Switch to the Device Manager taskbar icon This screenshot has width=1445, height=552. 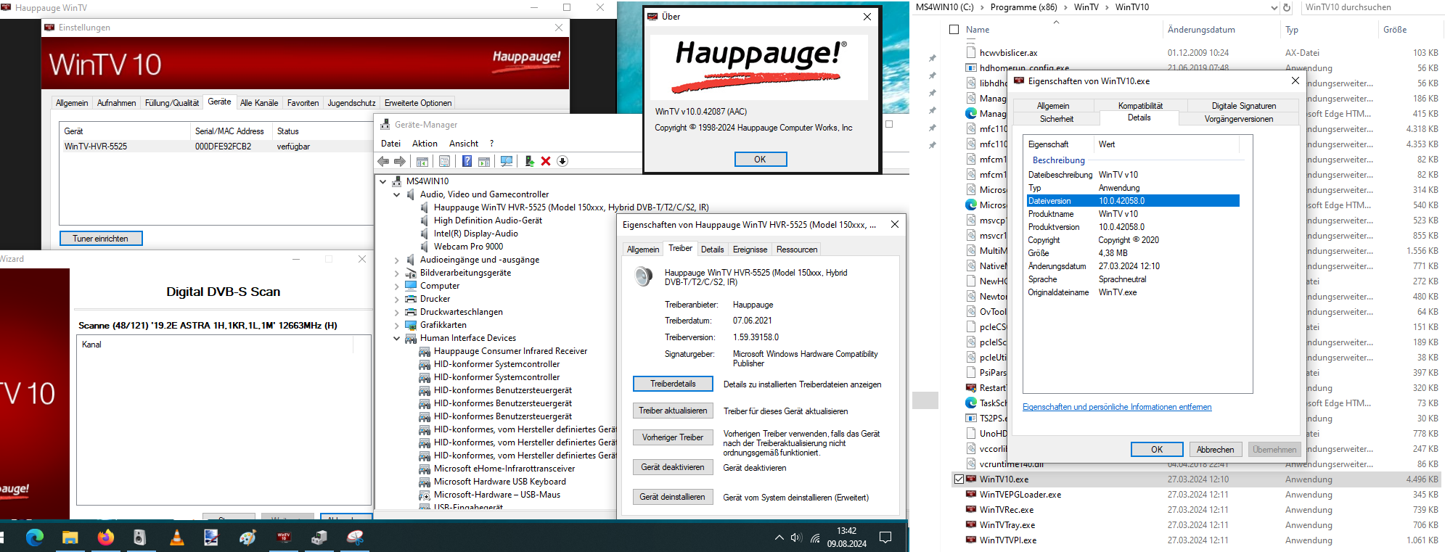319,537
